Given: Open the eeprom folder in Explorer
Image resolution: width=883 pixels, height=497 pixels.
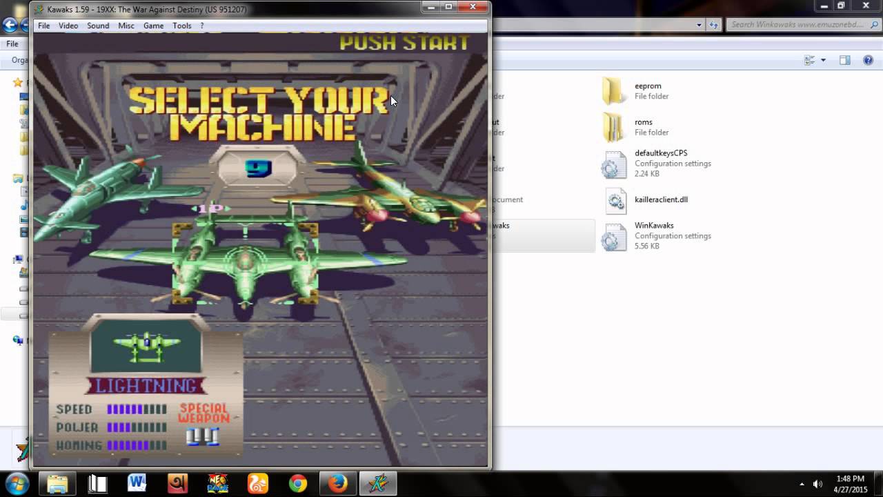Looking at the screenshot, I should pos(613,91).
